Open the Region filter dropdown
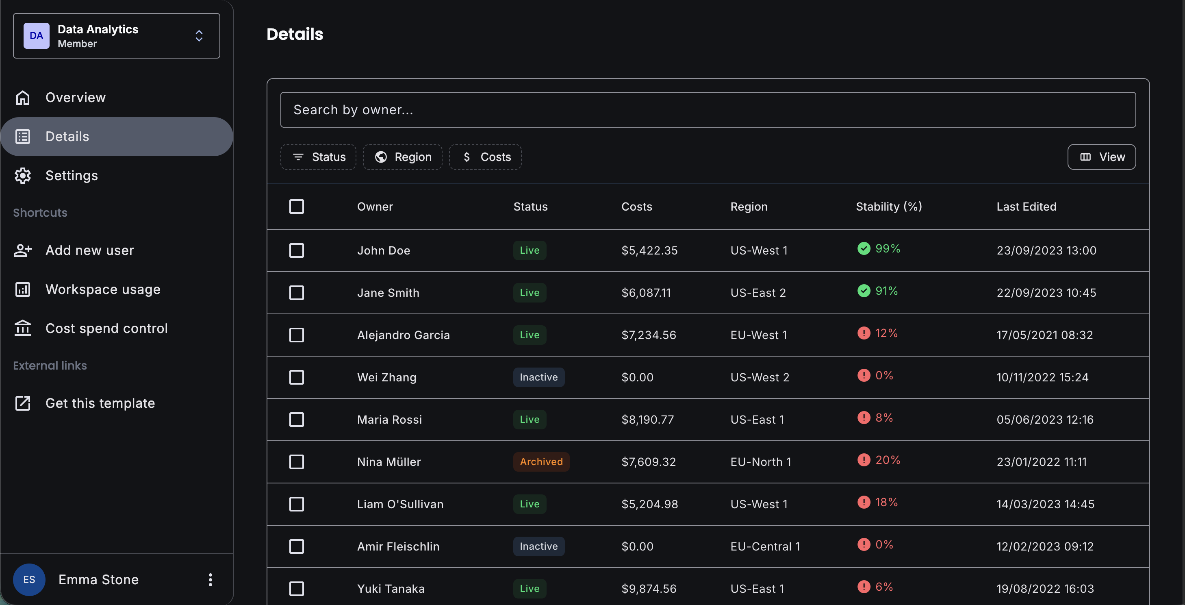Image resolution: width=1185 pixels, height=605 pixels. point(402,157)
